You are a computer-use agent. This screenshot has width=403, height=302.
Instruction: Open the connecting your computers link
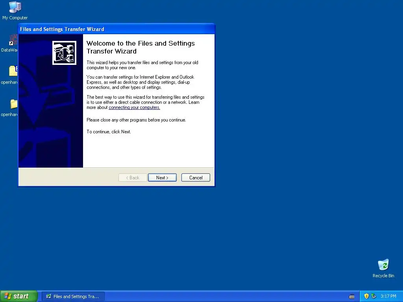pyautogui.click(x=134, y=107)
